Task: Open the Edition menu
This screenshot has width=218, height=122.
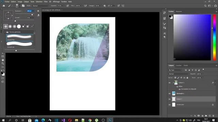Action: 14,2
